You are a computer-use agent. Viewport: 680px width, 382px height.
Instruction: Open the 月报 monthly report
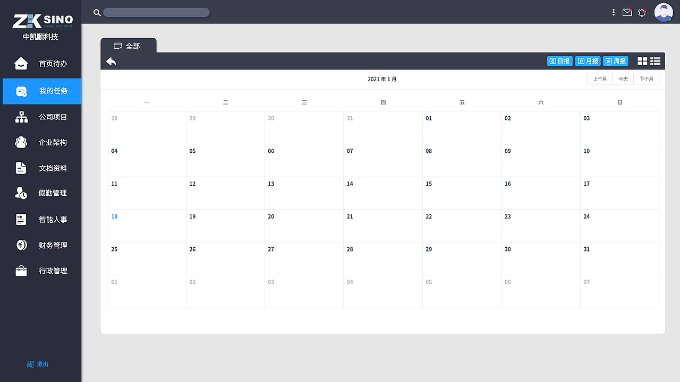(589, 61)
